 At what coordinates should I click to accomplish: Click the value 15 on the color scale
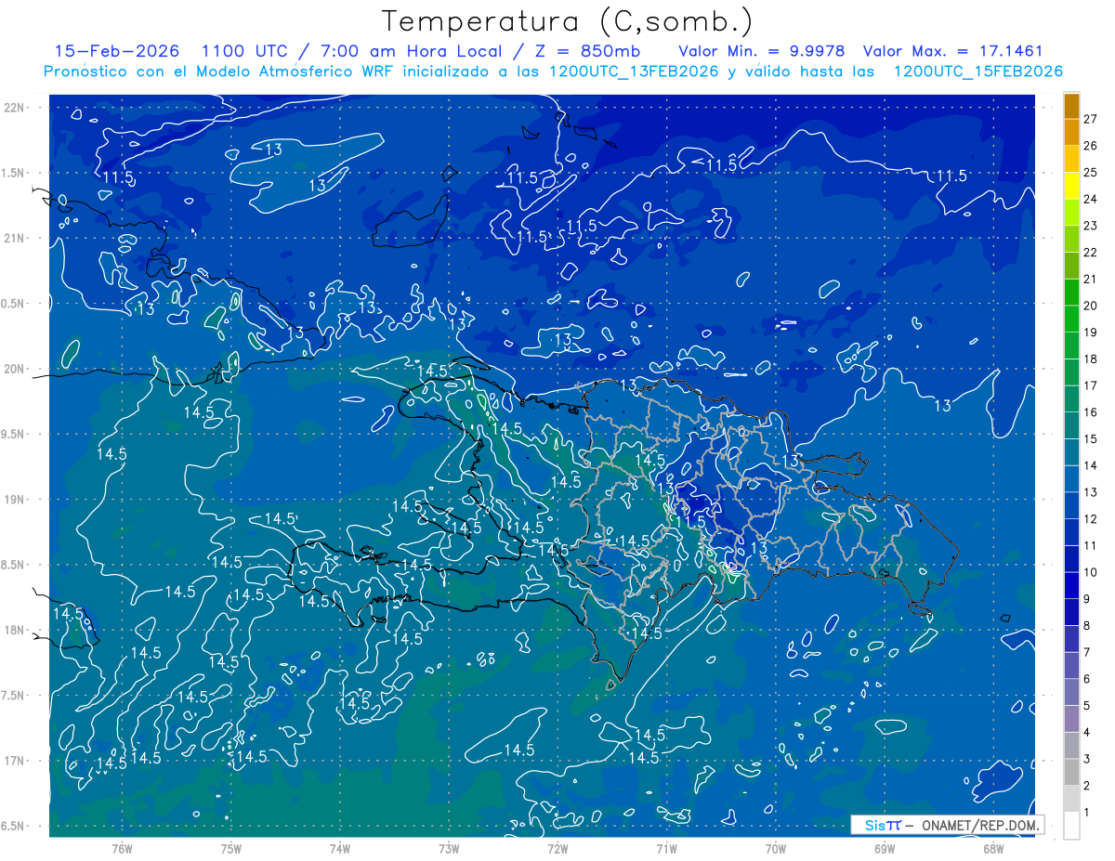1091,438
